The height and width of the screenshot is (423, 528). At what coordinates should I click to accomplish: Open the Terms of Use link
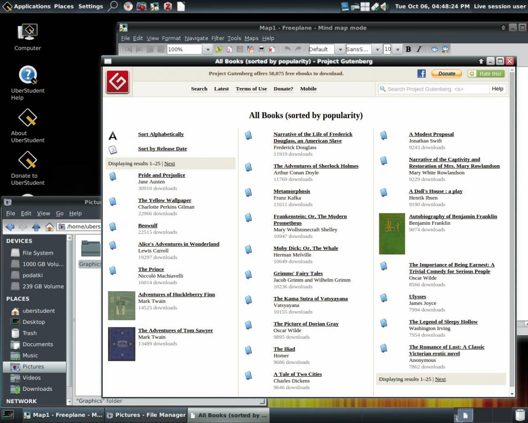pos(251,89)
